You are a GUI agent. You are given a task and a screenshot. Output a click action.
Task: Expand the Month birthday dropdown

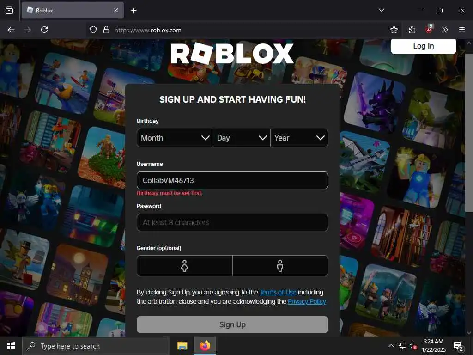tap(175, 138)
